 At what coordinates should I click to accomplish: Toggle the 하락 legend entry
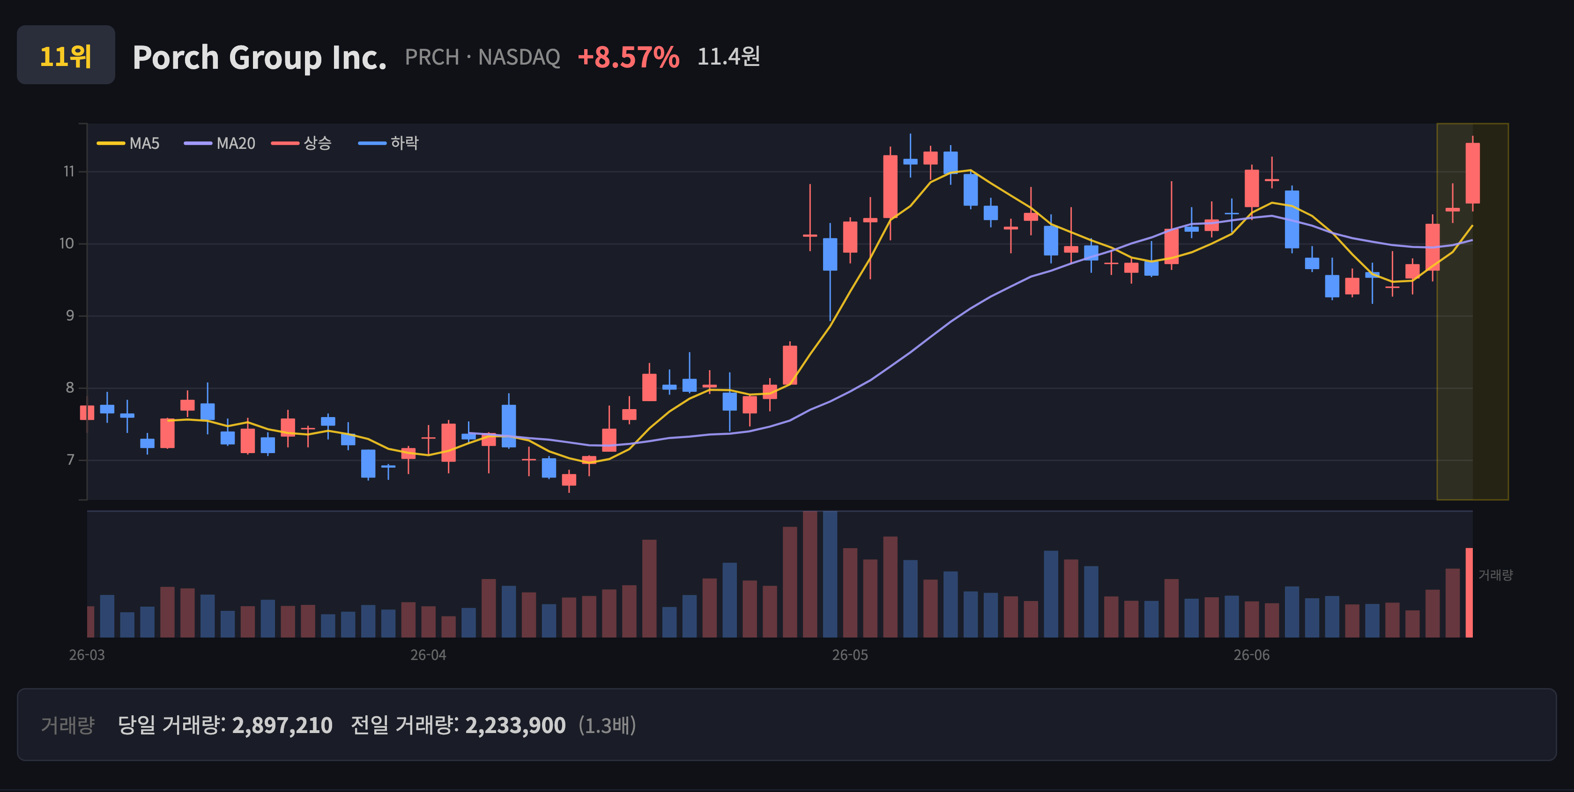pos(389,143)
